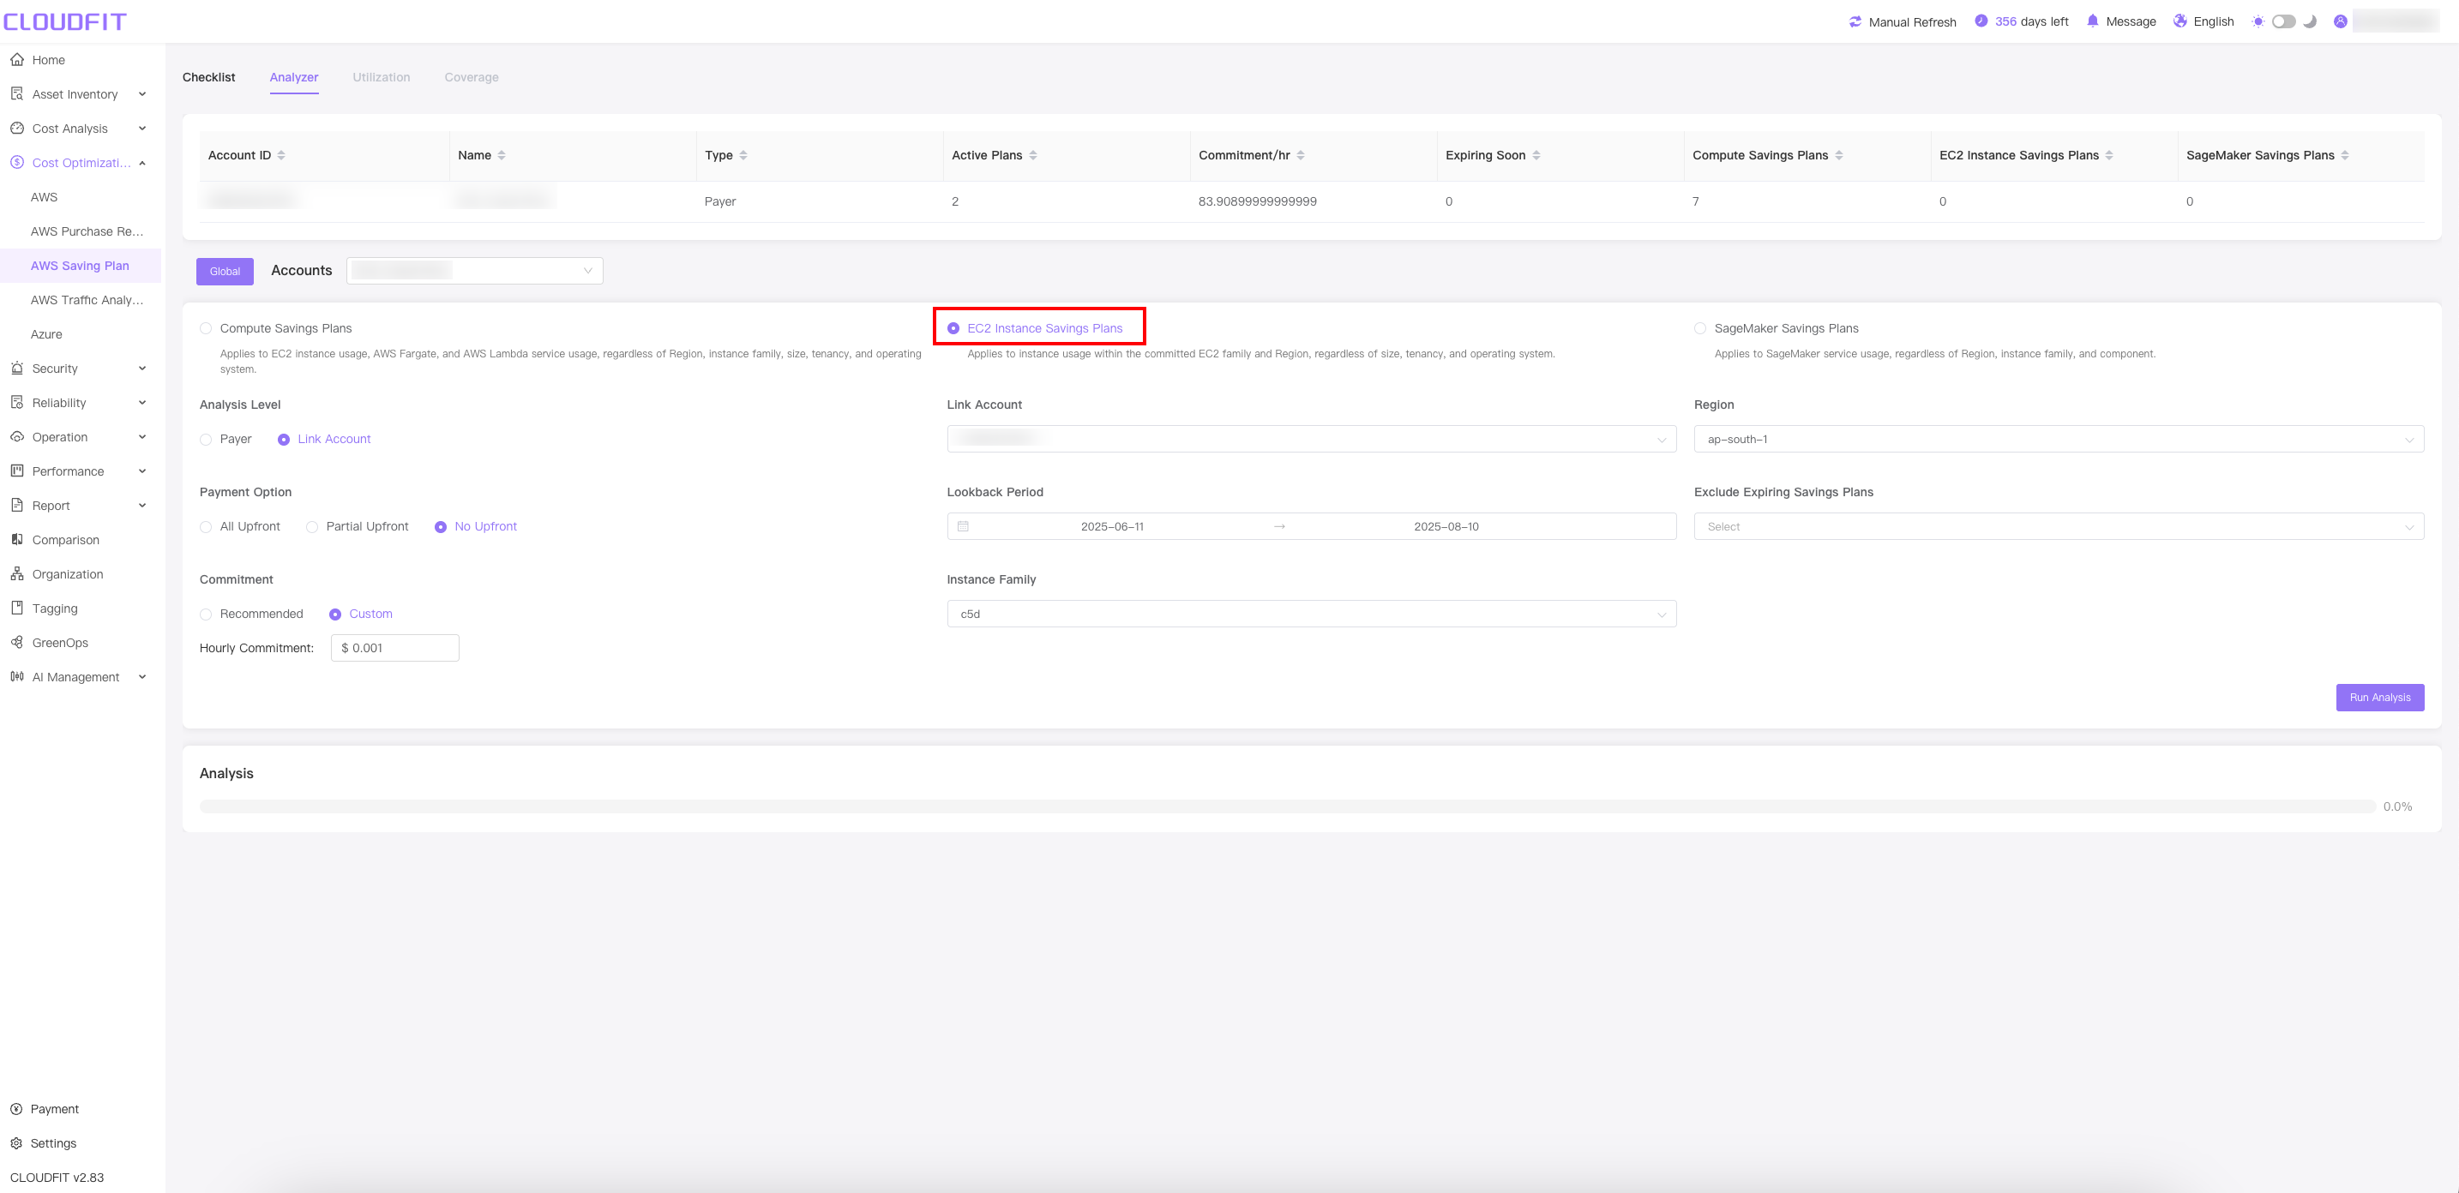
Task: Sort by Commitment/hr column arrows
Action: click(x=1300, y=156)
